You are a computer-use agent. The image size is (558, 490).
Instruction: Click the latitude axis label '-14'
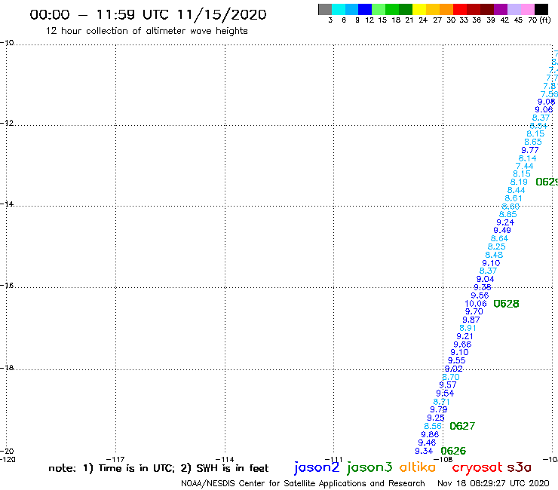click(7, 204)
